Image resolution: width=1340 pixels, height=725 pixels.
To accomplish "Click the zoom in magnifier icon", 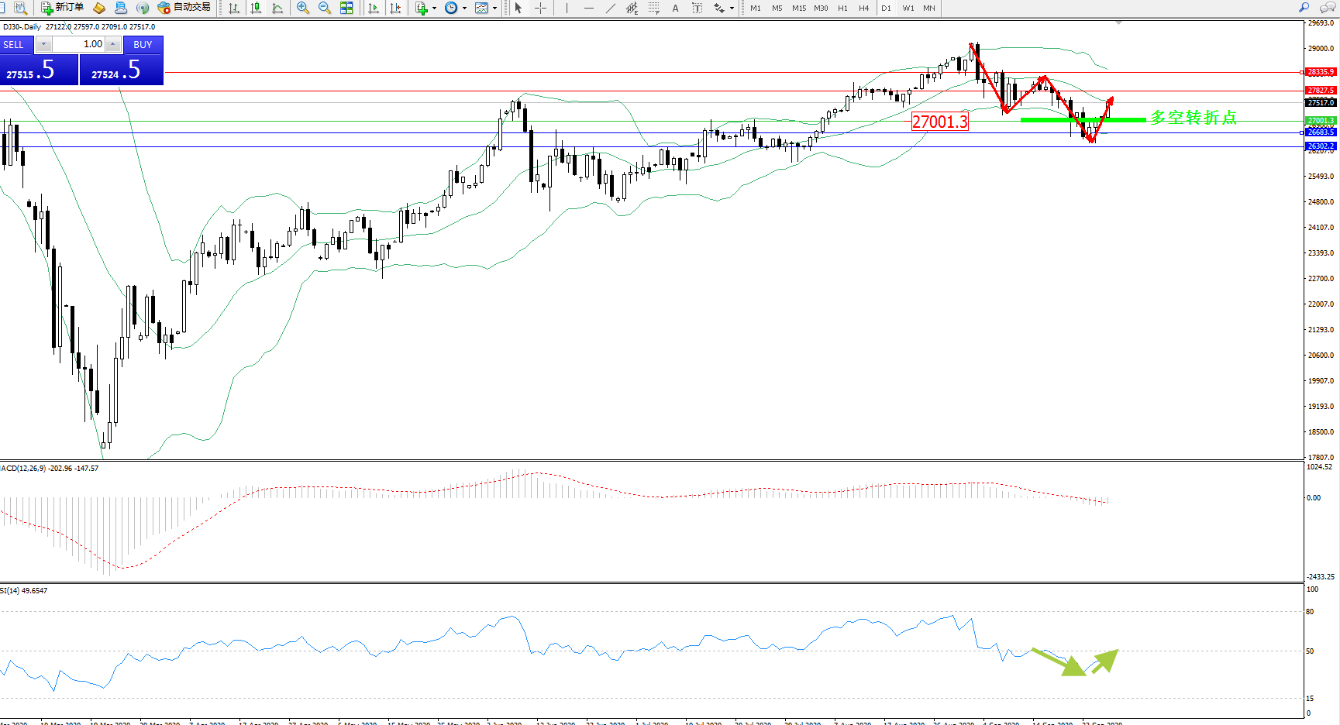I will 303,8.
